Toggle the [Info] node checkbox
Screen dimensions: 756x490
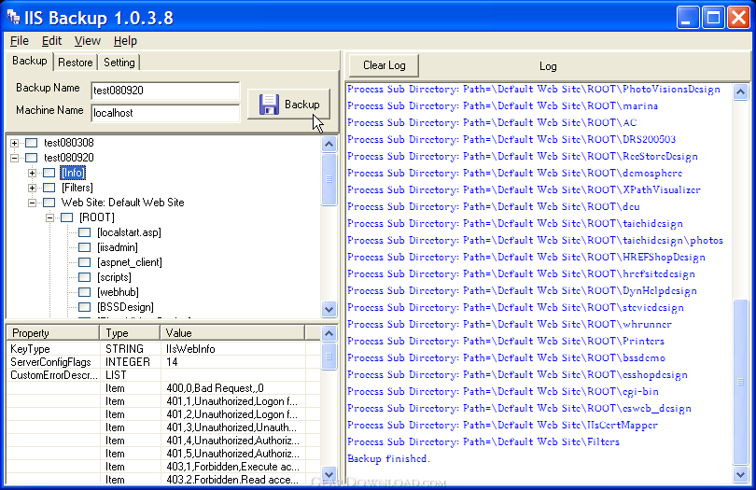click(x=49, y=173)
